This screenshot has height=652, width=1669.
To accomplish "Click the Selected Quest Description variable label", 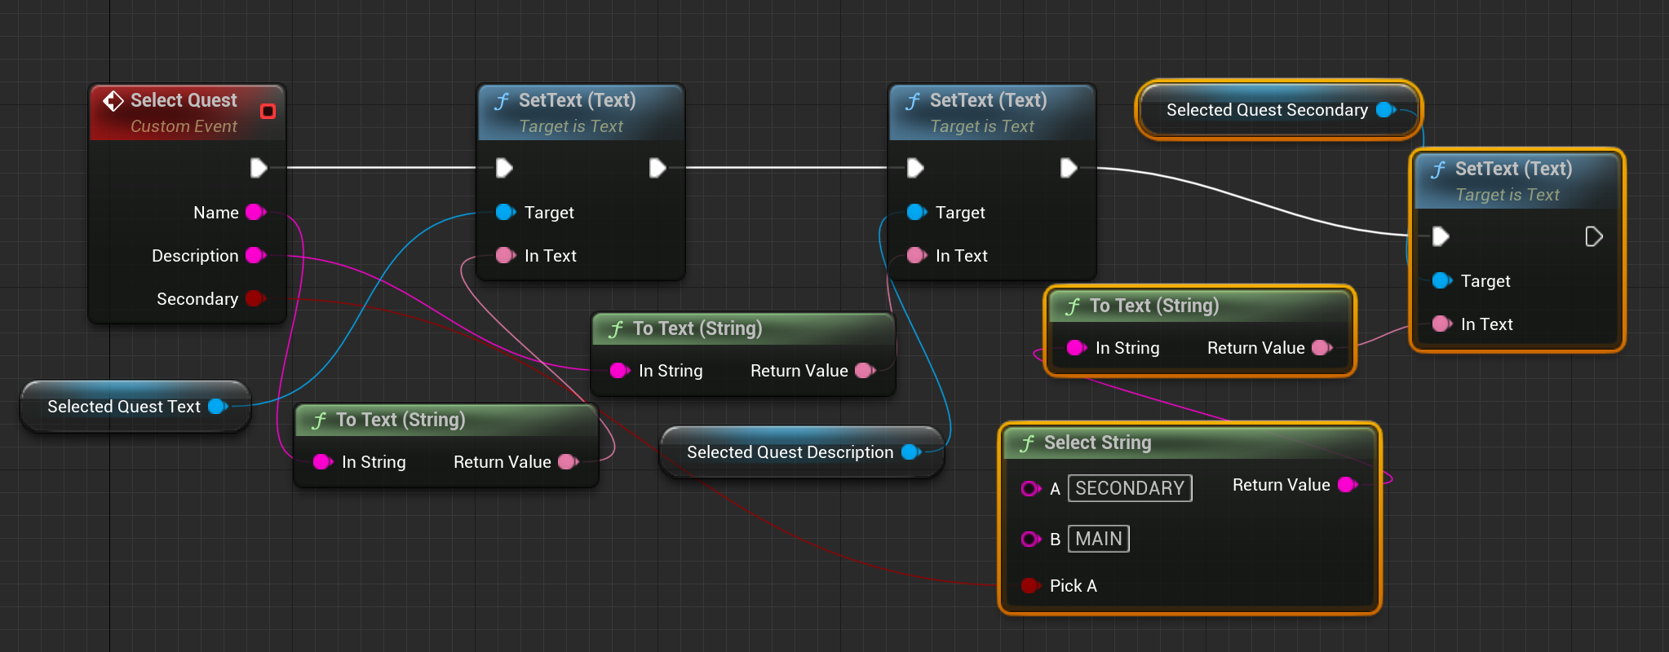I will click(x=790, y=452).
